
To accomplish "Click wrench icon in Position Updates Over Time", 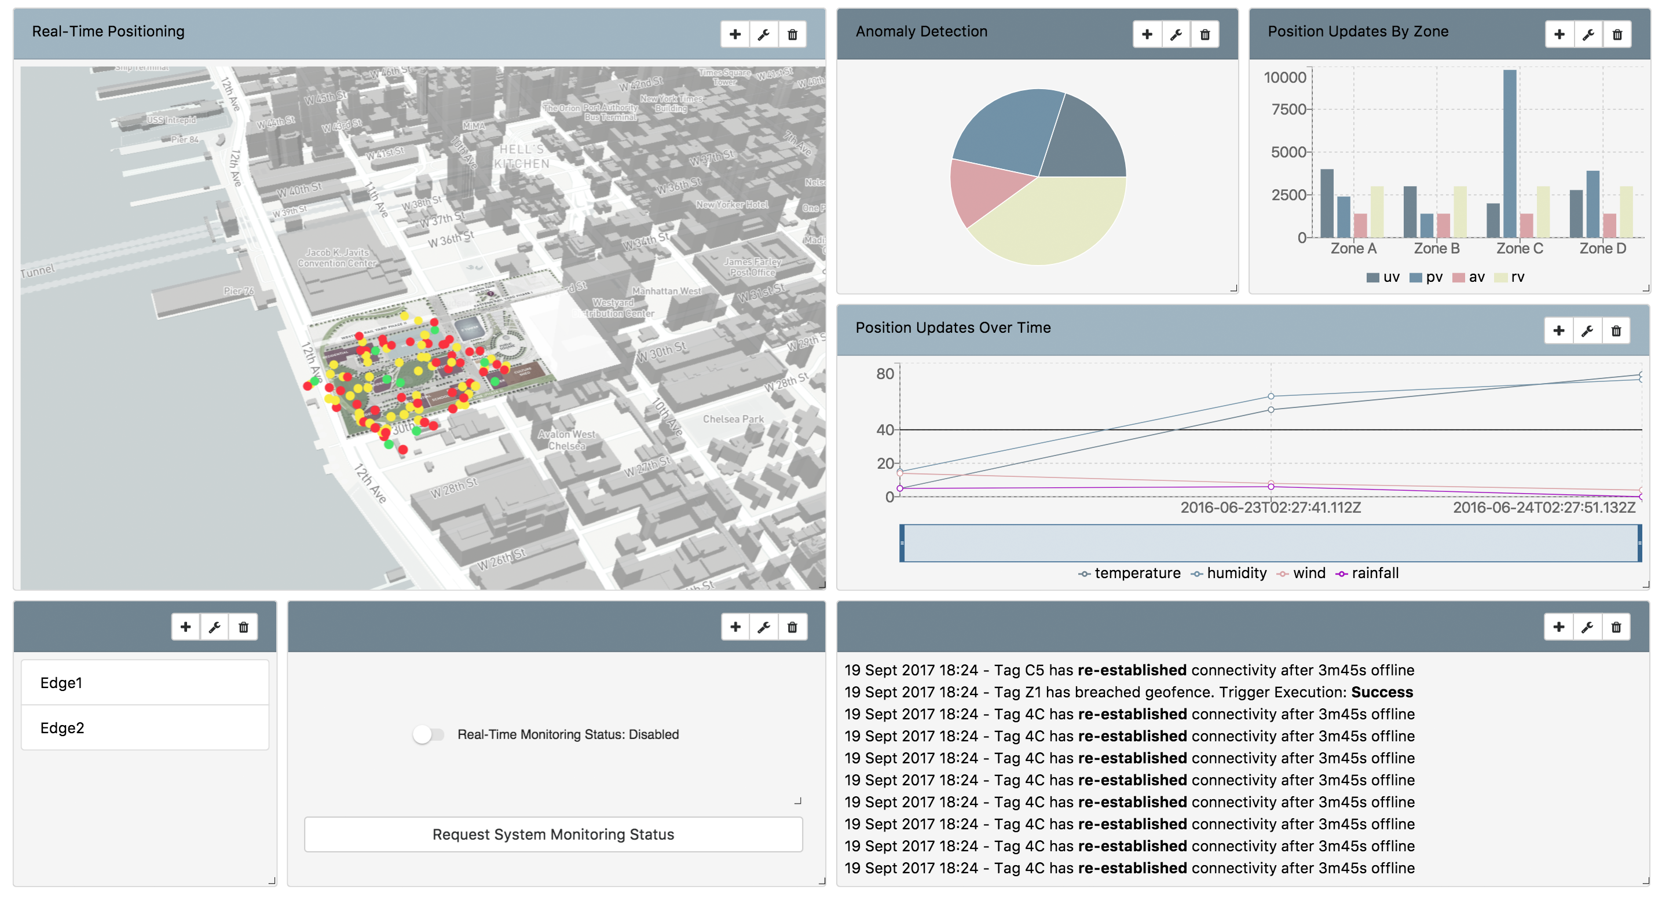I will [x=1587, y=331].
